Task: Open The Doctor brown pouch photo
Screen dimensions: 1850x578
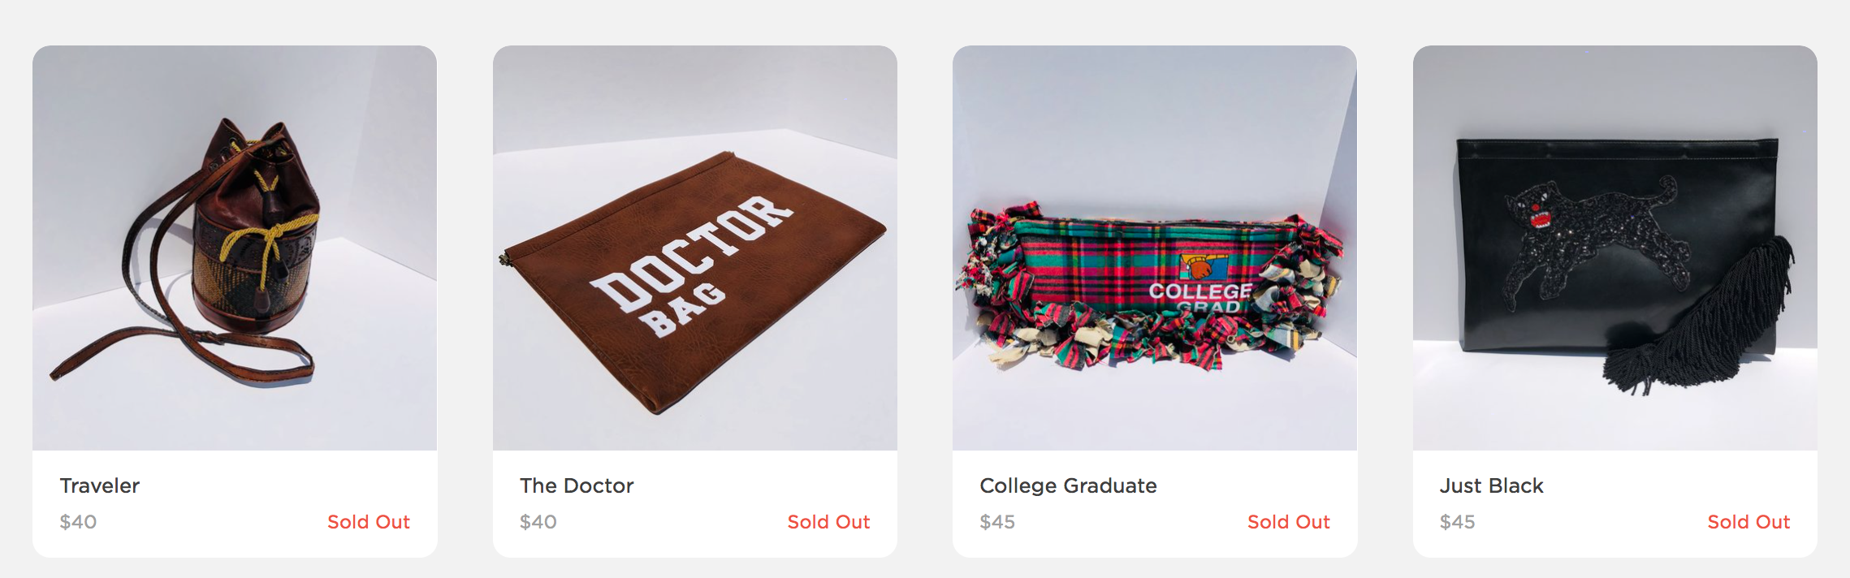Action: [695, 248]
